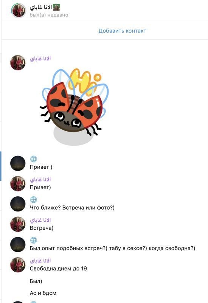Select the "Привет)" reply message
This screenshot has height=303, width=208.
40,187
